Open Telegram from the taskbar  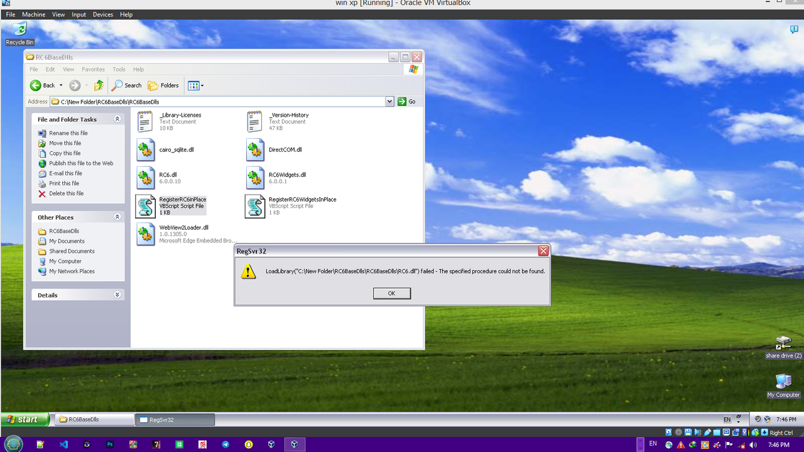click(x=225, y=444)
